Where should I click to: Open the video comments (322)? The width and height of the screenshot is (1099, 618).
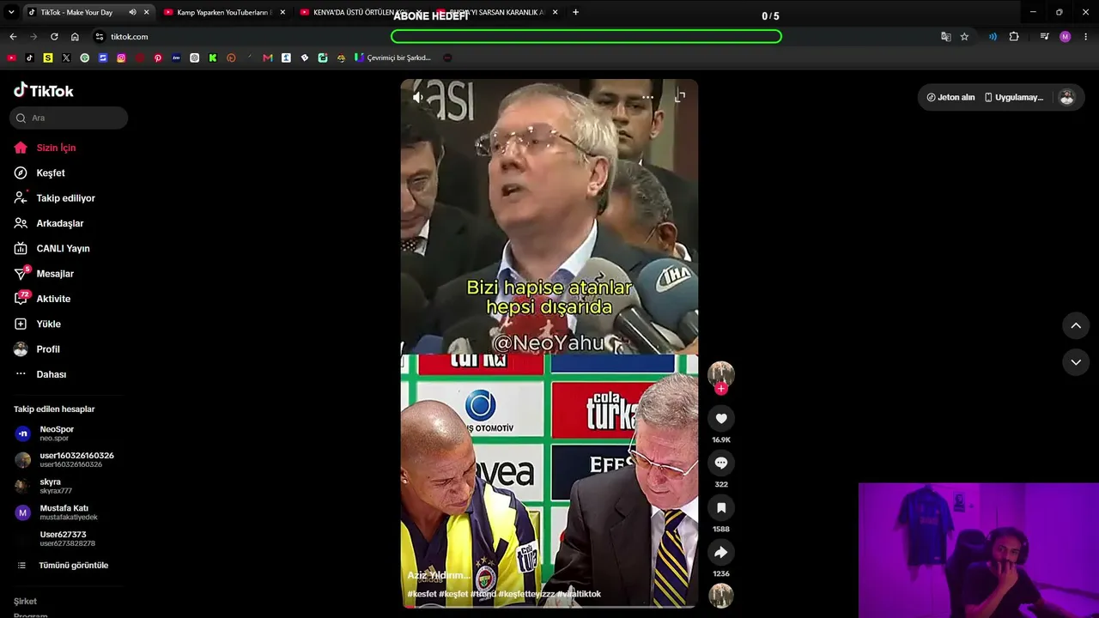(x=721, y=463)
